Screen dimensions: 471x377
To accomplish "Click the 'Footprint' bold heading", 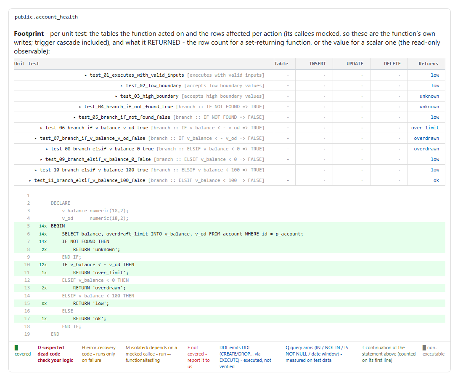I will click(29, 34).
